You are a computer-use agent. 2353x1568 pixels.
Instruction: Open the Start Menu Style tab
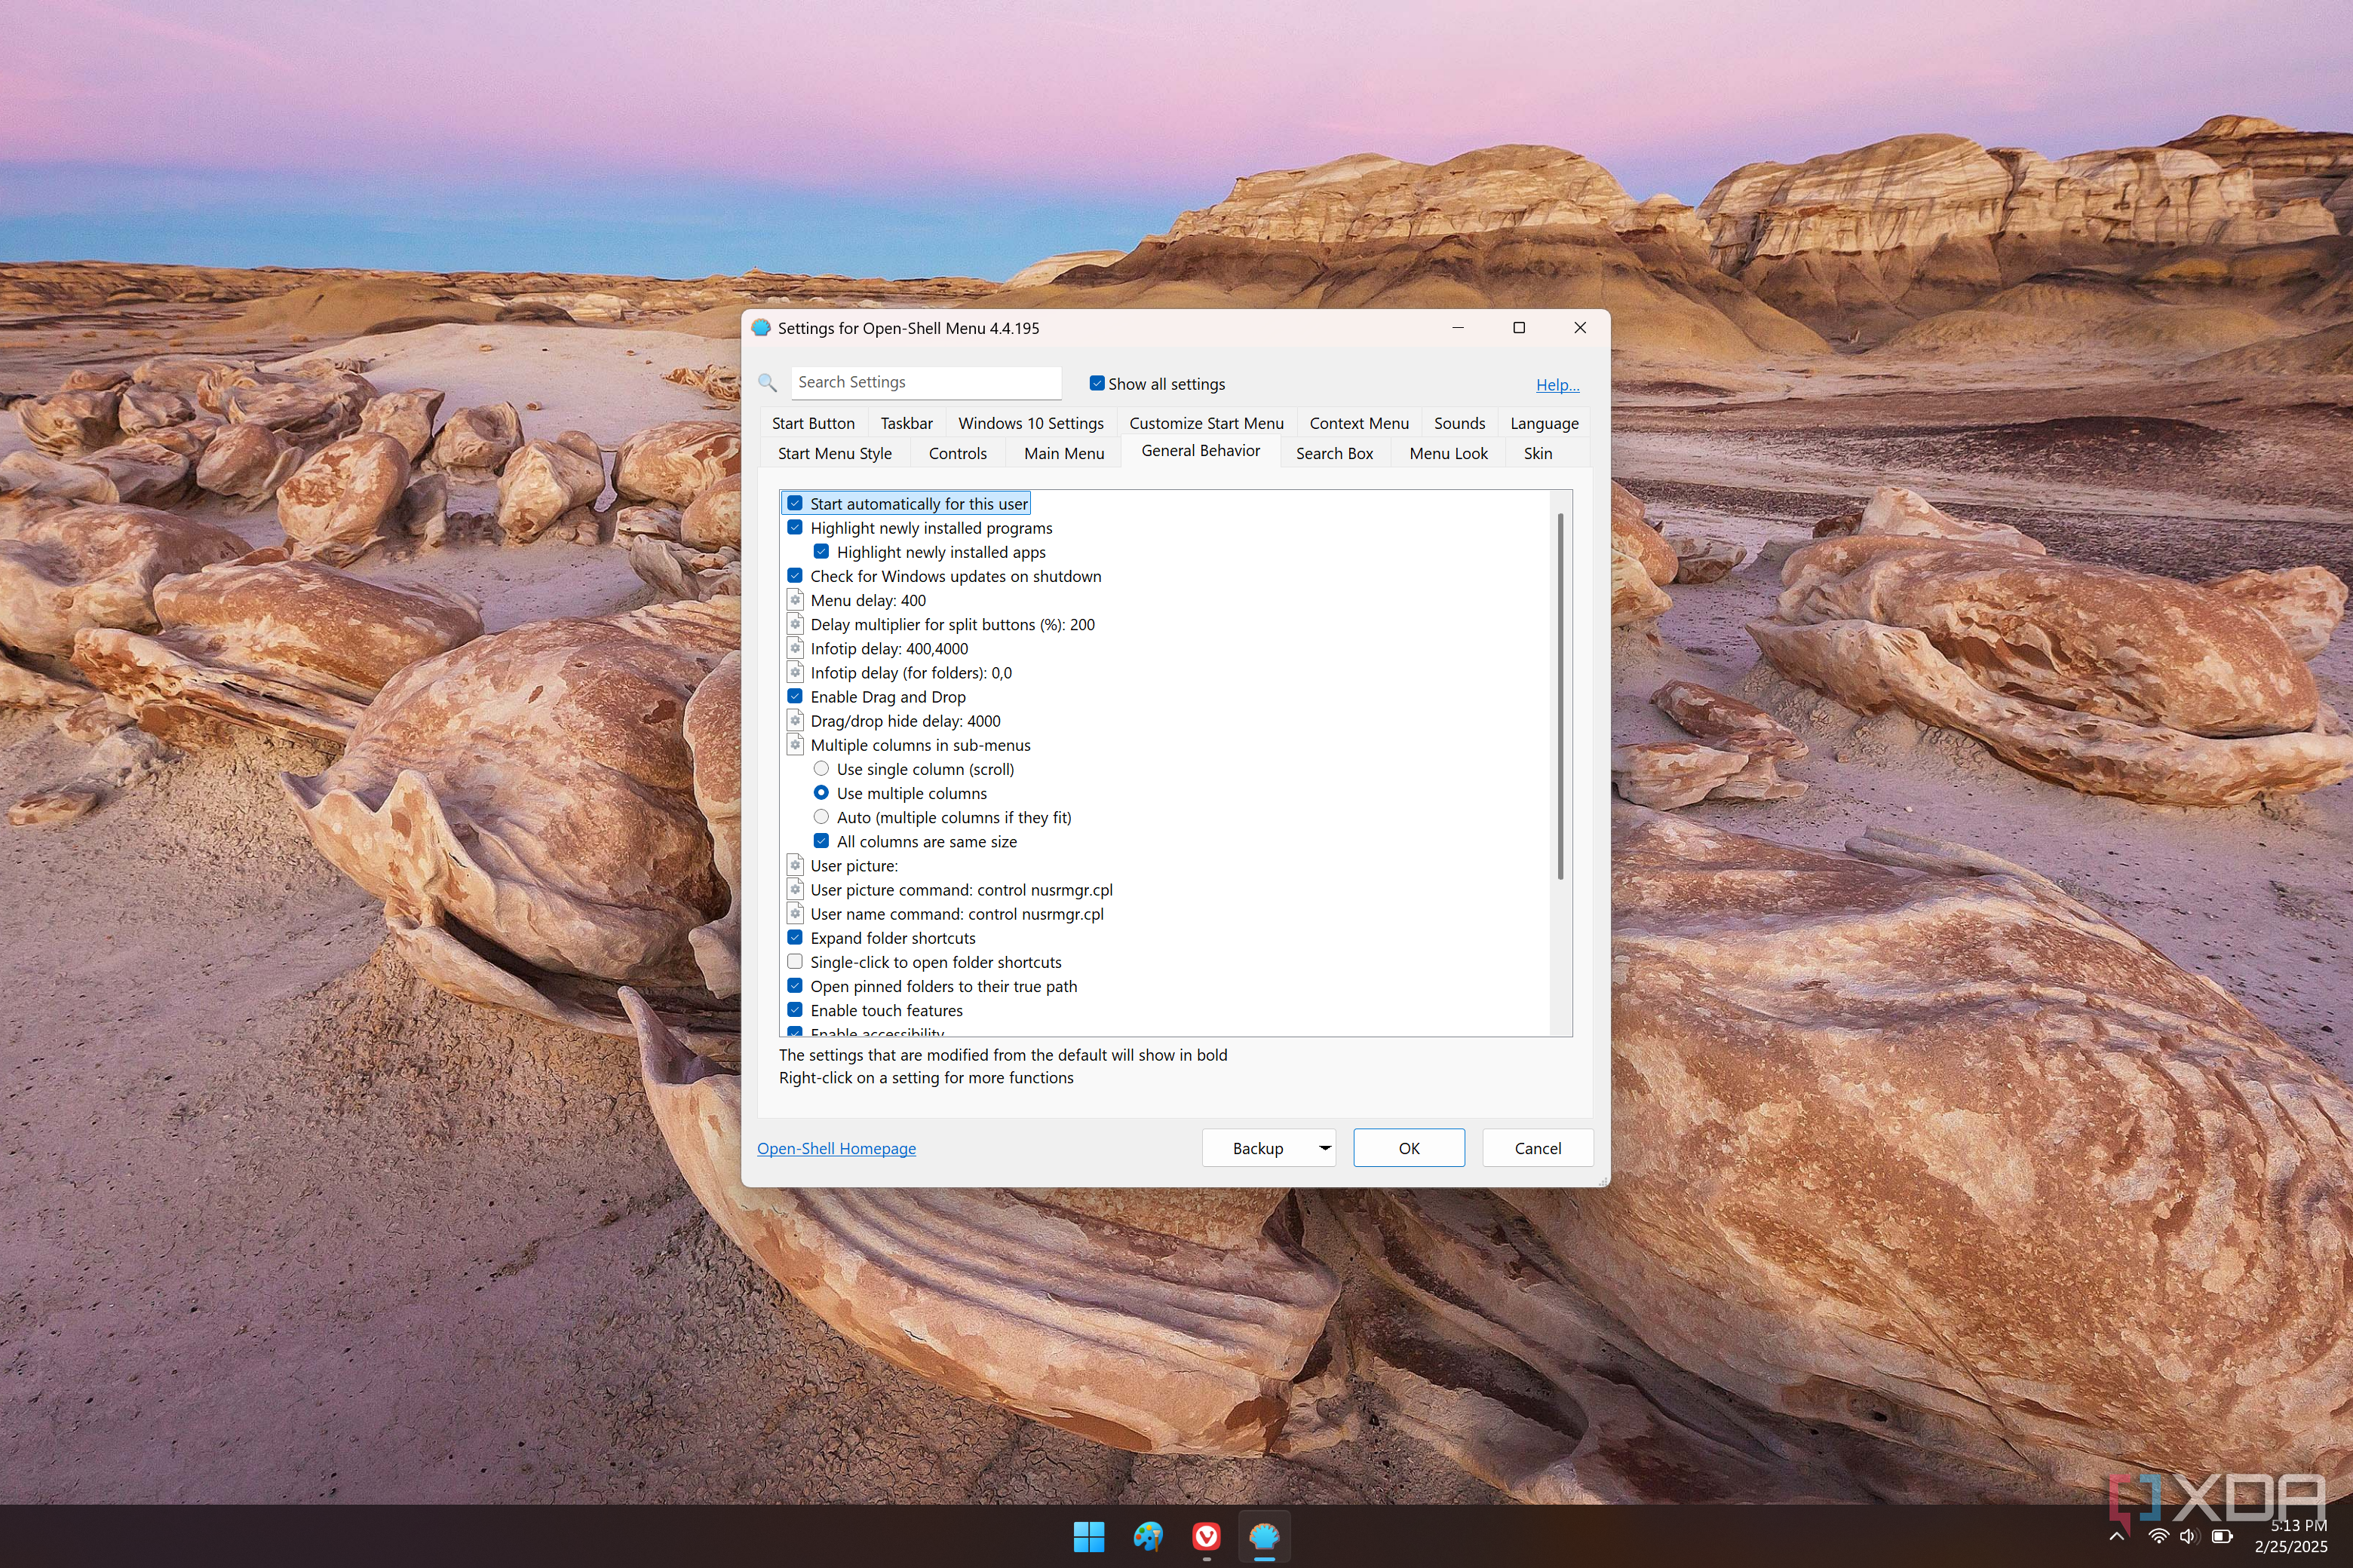[x=834, y=453]
